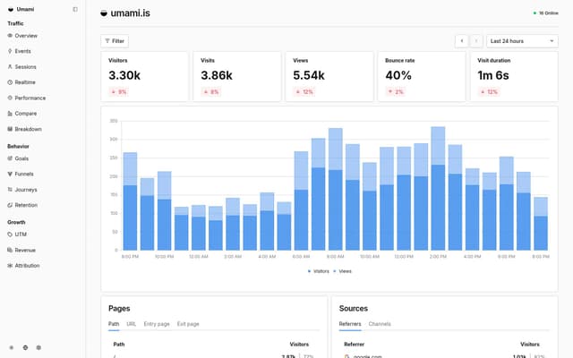Click the middle globe footer icon
Image resolution: width=573 pixels, height=358 pixels.
(25, 348)
